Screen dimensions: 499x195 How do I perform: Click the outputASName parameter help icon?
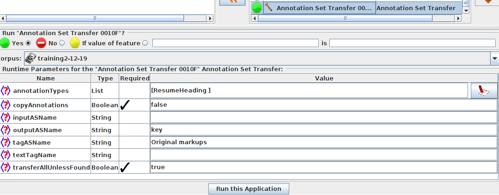click(6, 130)
